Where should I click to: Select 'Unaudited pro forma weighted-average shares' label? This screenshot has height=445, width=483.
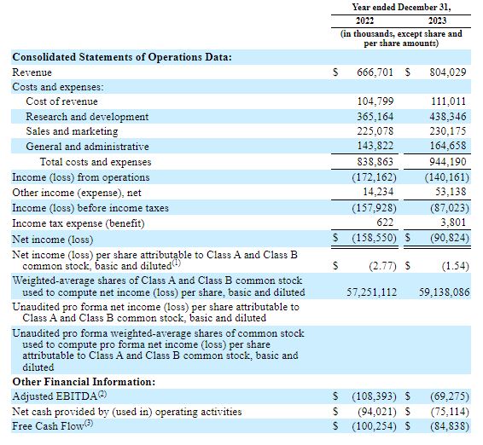point(158,350)
